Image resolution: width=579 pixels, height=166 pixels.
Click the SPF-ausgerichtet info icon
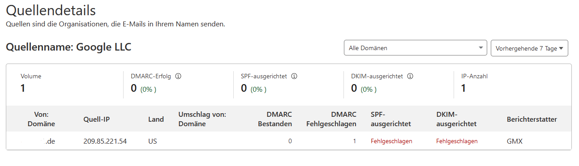295,76
